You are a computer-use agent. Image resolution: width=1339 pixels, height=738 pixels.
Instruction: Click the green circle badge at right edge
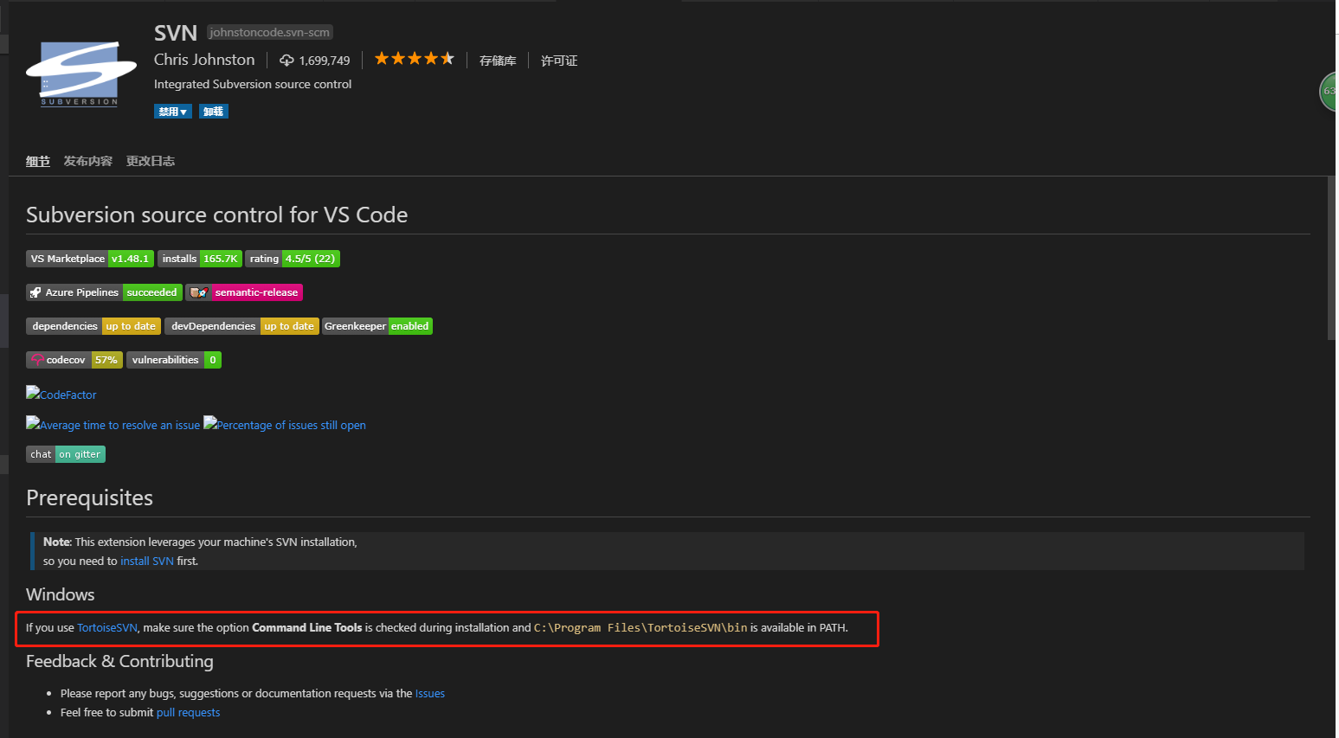click(1329, 91)
